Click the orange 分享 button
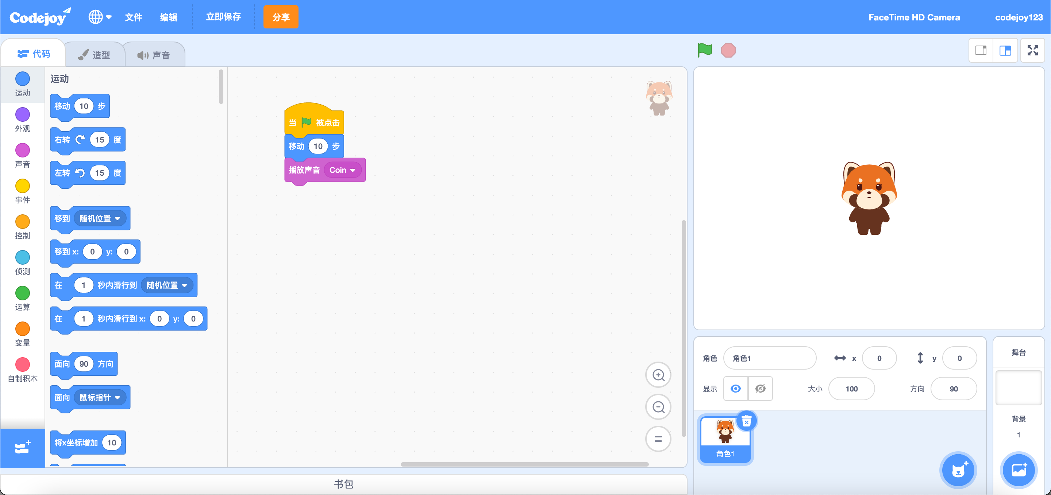This screenshot has height=495, width=1051. [281, 17]
